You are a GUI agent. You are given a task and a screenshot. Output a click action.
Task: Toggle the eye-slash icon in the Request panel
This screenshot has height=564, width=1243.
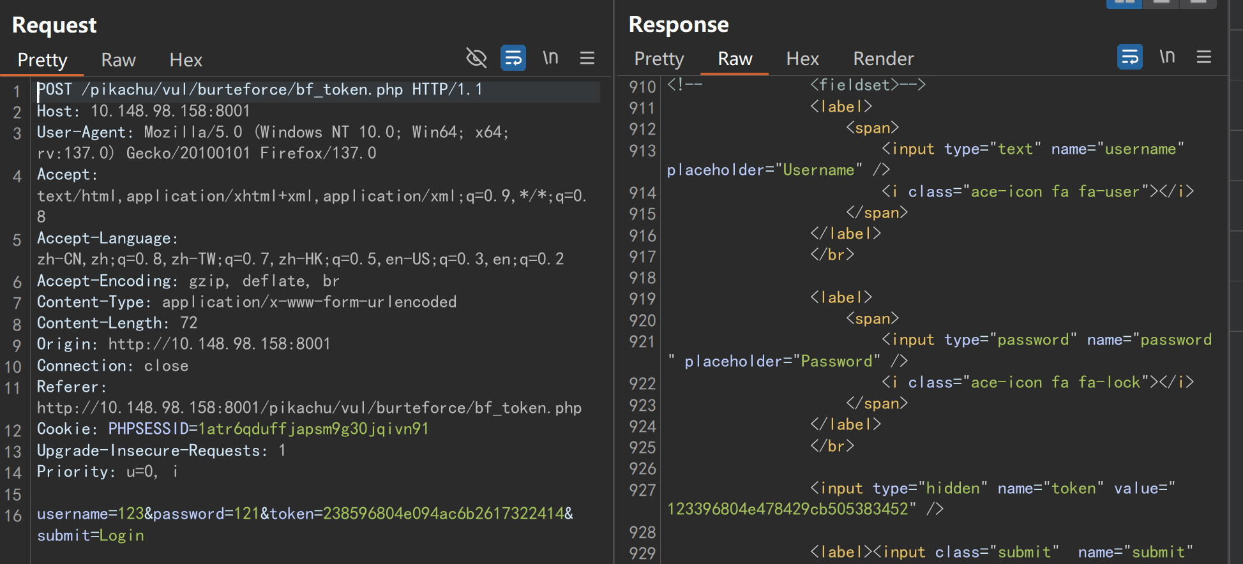pyautogui.click(x=476, y=58)
